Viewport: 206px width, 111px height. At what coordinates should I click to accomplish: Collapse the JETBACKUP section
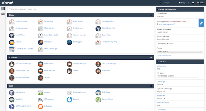coord(151,57)
